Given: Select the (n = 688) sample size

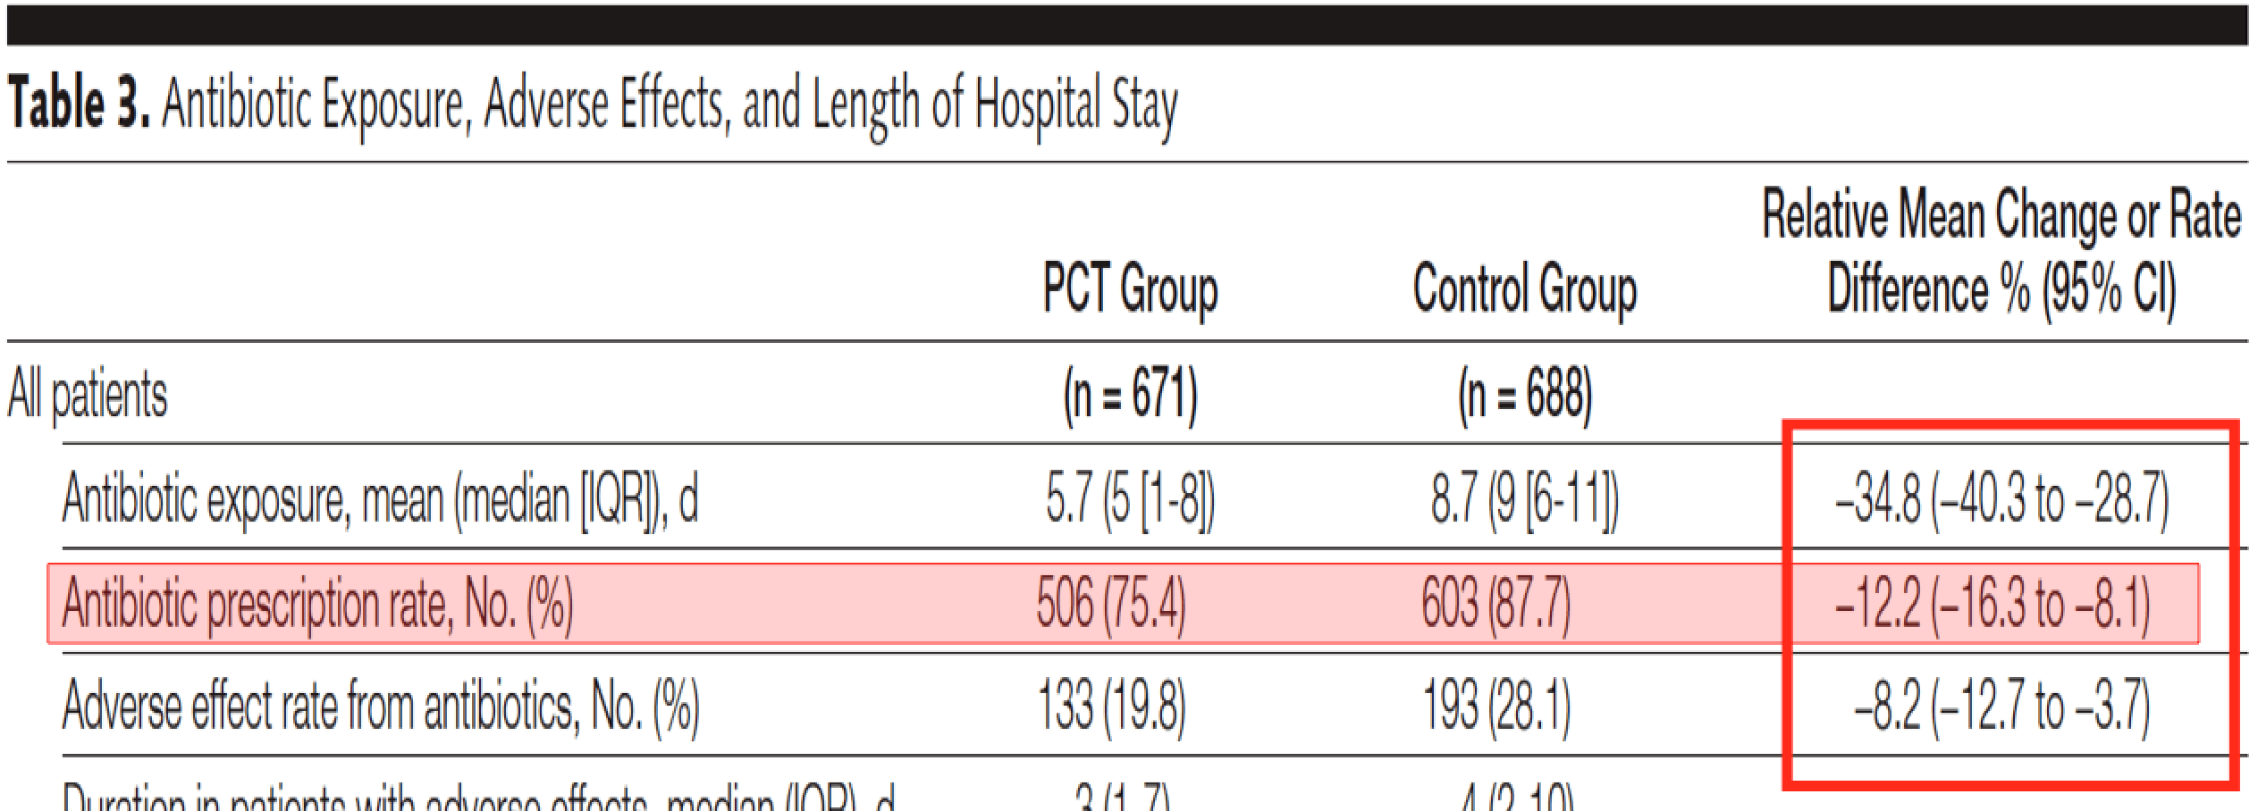Looking at the screenshot, I should pos(1524,394).
